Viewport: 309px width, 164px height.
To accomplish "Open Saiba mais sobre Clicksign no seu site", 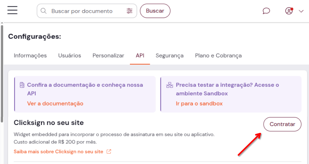I will coord(58,152).
